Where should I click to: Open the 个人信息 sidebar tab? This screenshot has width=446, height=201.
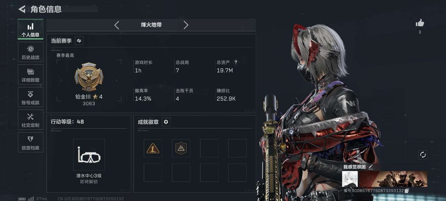point(31,29)
